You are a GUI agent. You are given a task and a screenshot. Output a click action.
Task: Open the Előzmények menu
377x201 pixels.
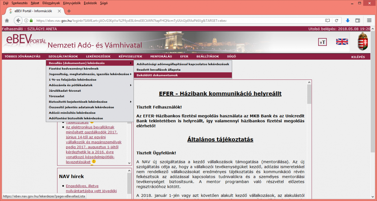click(51, 3)
